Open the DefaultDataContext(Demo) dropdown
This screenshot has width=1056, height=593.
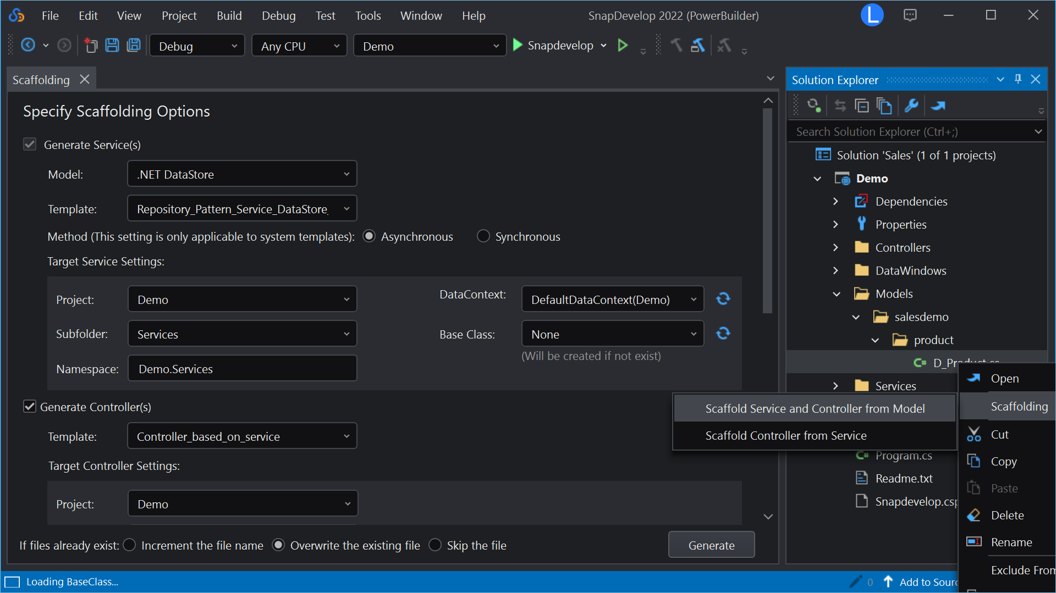pyautogui.click(x=613, y=299)
